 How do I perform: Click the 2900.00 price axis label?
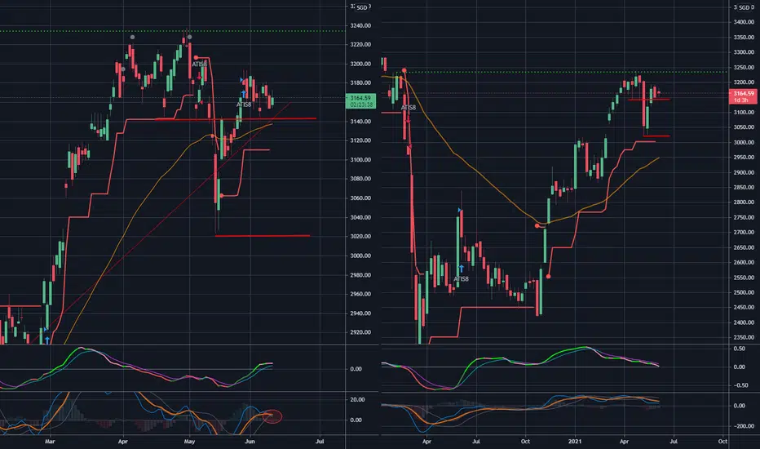click(x=744, y=173)
